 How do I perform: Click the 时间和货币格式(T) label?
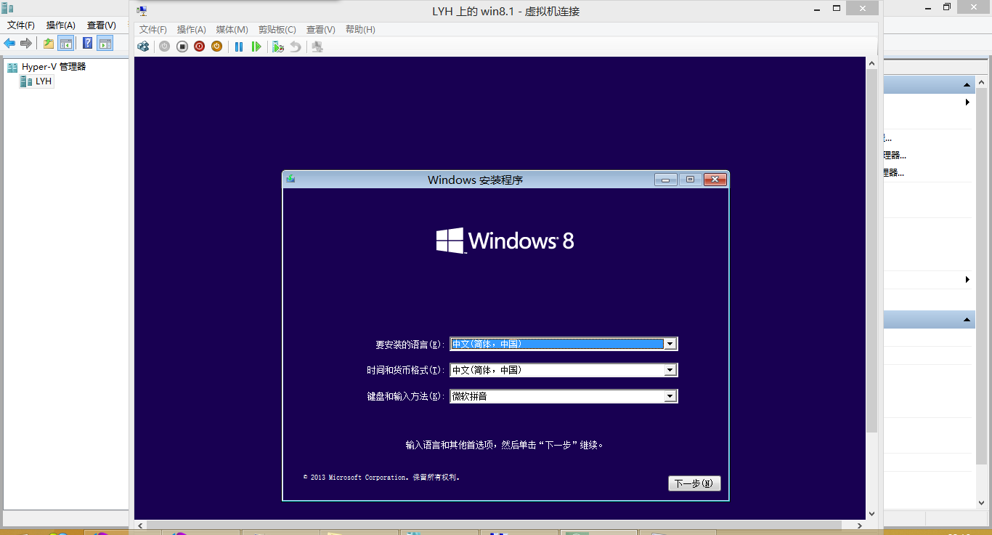(x=405, y=371)
